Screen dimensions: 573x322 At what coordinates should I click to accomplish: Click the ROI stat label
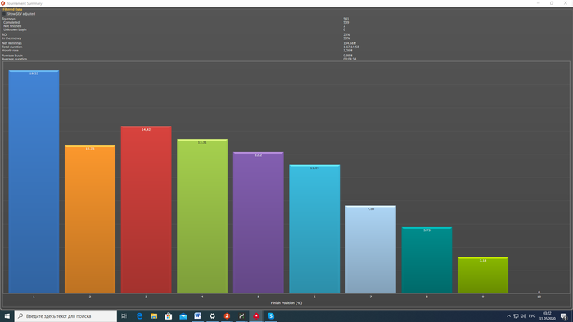click(x=4, y=34)
